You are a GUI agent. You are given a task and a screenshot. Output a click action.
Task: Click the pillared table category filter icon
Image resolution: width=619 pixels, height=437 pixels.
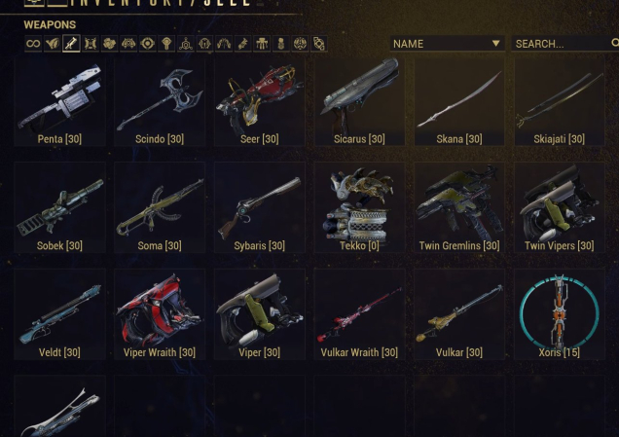tap(262, 44)
